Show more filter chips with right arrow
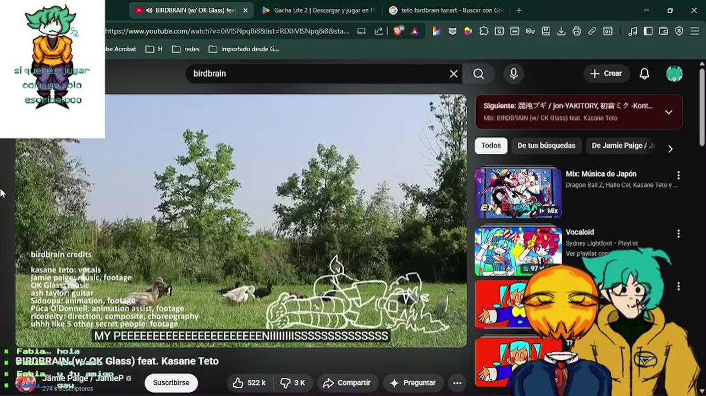Image resolution: width=706 pixels, height=396 pixels. click(x=670, y=148)
